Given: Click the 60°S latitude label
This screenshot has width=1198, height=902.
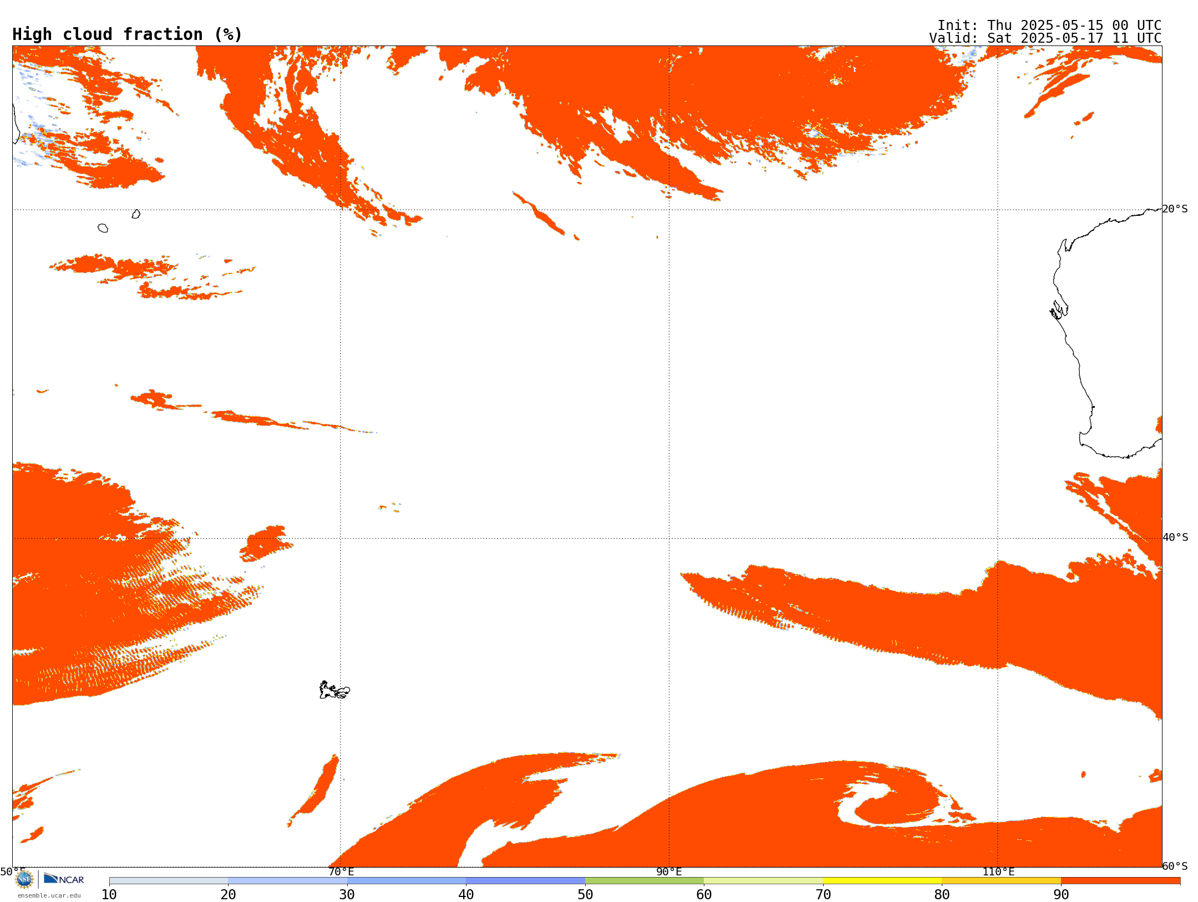Looking at the screenshot, I should coord(1175,866).
